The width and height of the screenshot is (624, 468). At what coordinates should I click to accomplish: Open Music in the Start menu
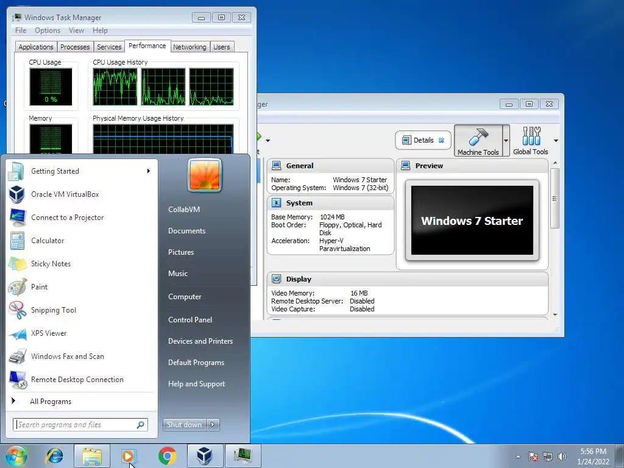click(x=177, y=274)
